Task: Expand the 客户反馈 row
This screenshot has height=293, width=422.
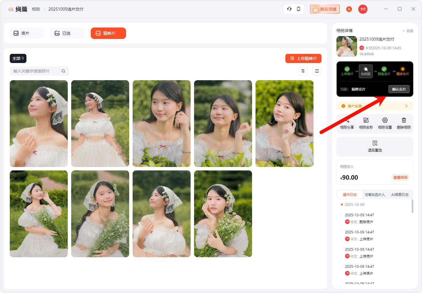Action: tap(375, 106)
